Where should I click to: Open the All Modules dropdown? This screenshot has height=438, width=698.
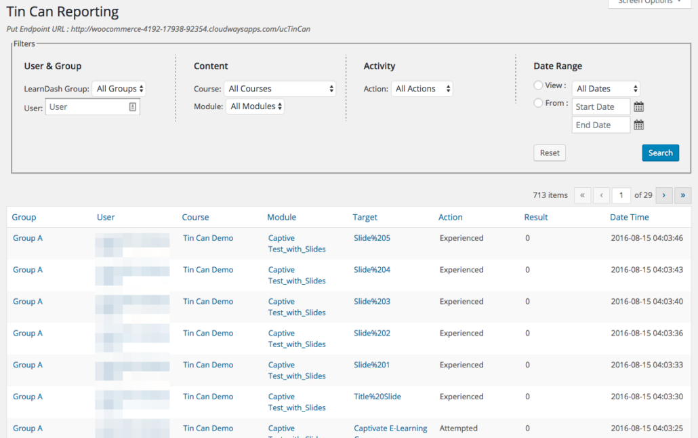tap(255, 106)
